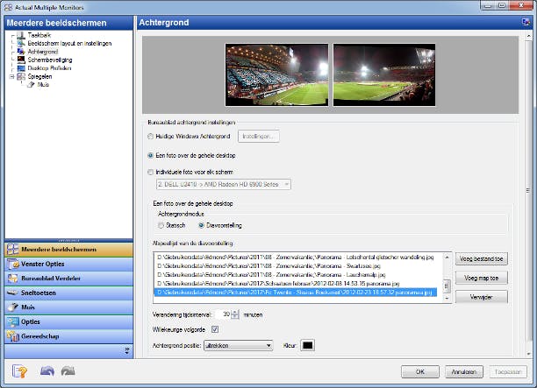Viewport: 537px width, 388px height.
Task: Select the highlighted Fc Twente playlist entry
Action: [x=295, y=293]
